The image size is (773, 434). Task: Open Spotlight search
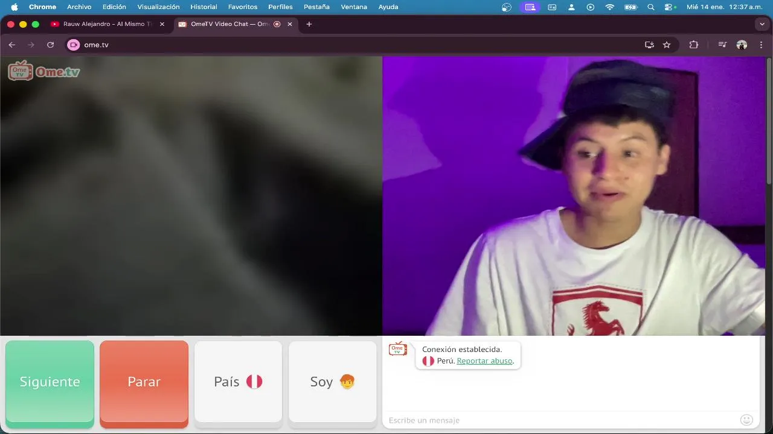[x=650, y=7]
